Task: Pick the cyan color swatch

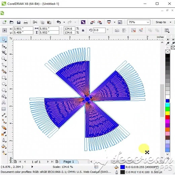Action: pyautogui.click(x=168, y=105)
